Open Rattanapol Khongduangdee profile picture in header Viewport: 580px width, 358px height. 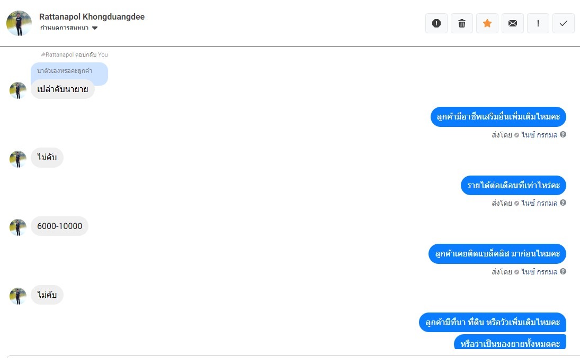(19, 23)
